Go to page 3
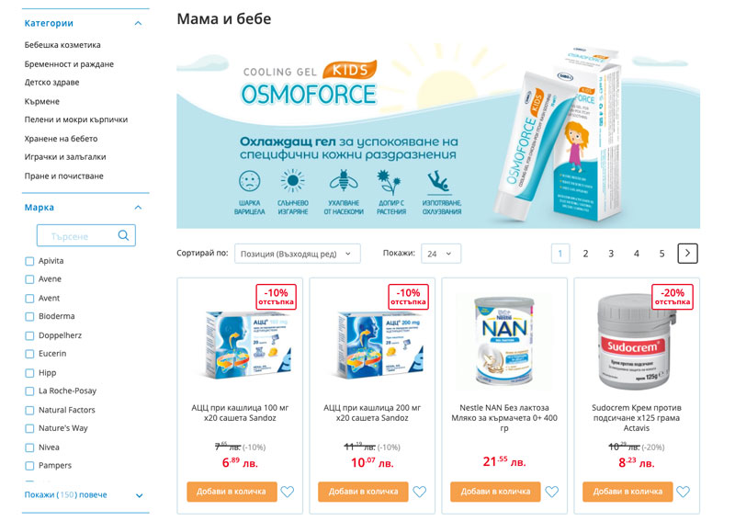This screenshot has height=521, width=735. coord(611,254)
